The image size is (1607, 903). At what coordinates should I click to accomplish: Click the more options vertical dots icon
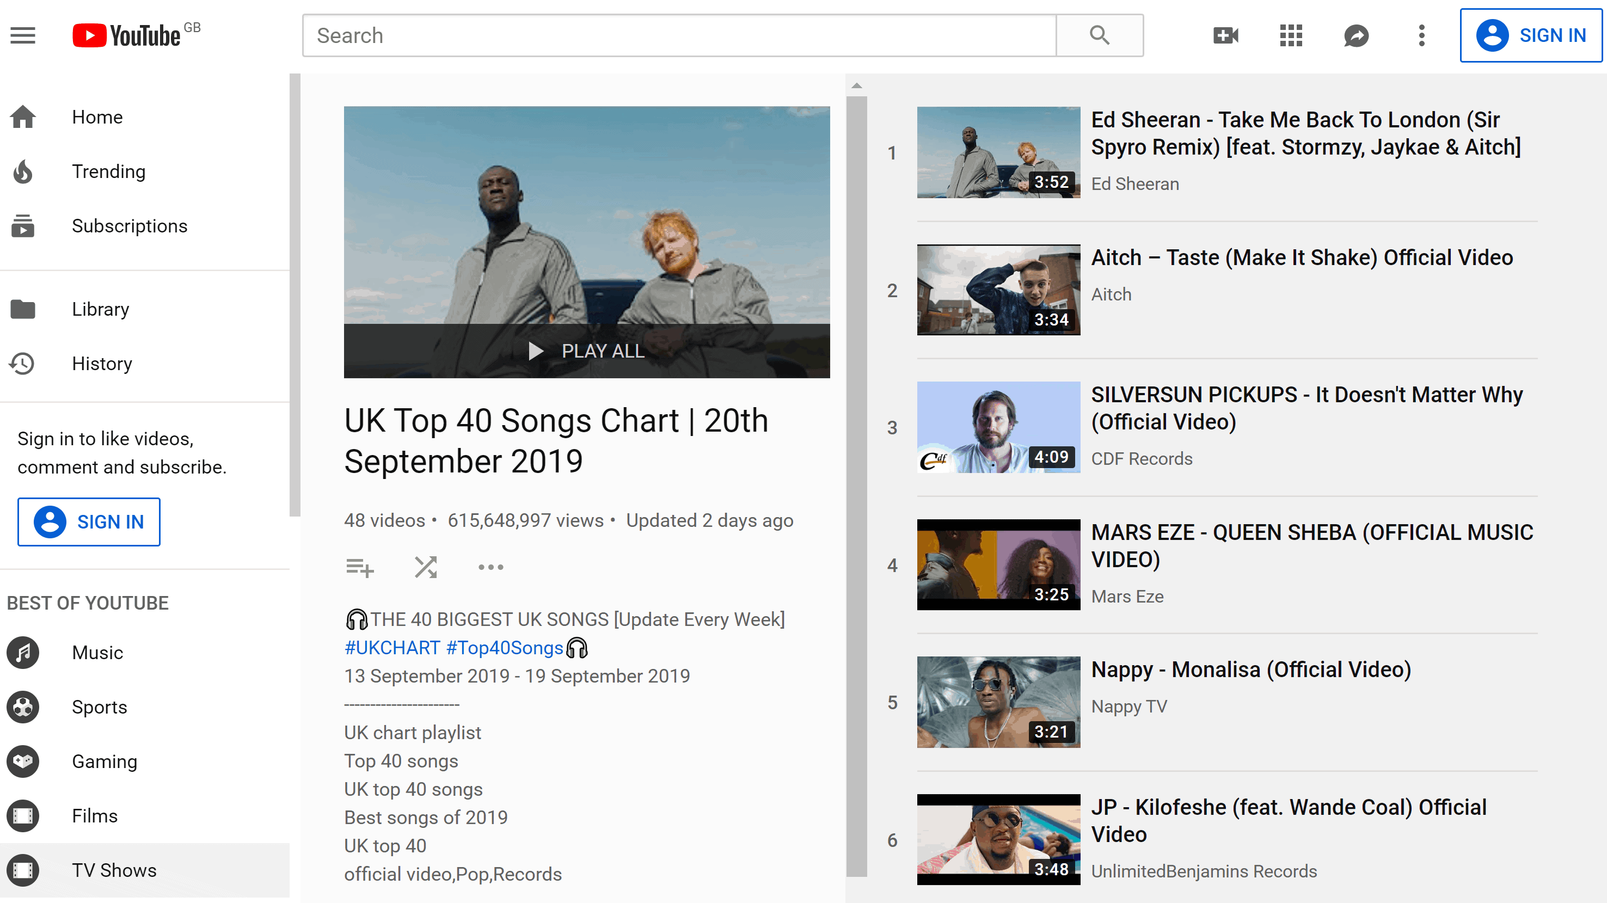(1421, 35)
